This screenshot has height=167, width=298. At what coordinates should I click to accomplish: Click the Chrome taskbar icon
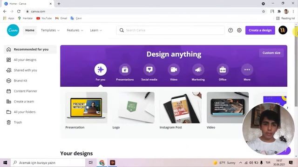tap(102, 163)
